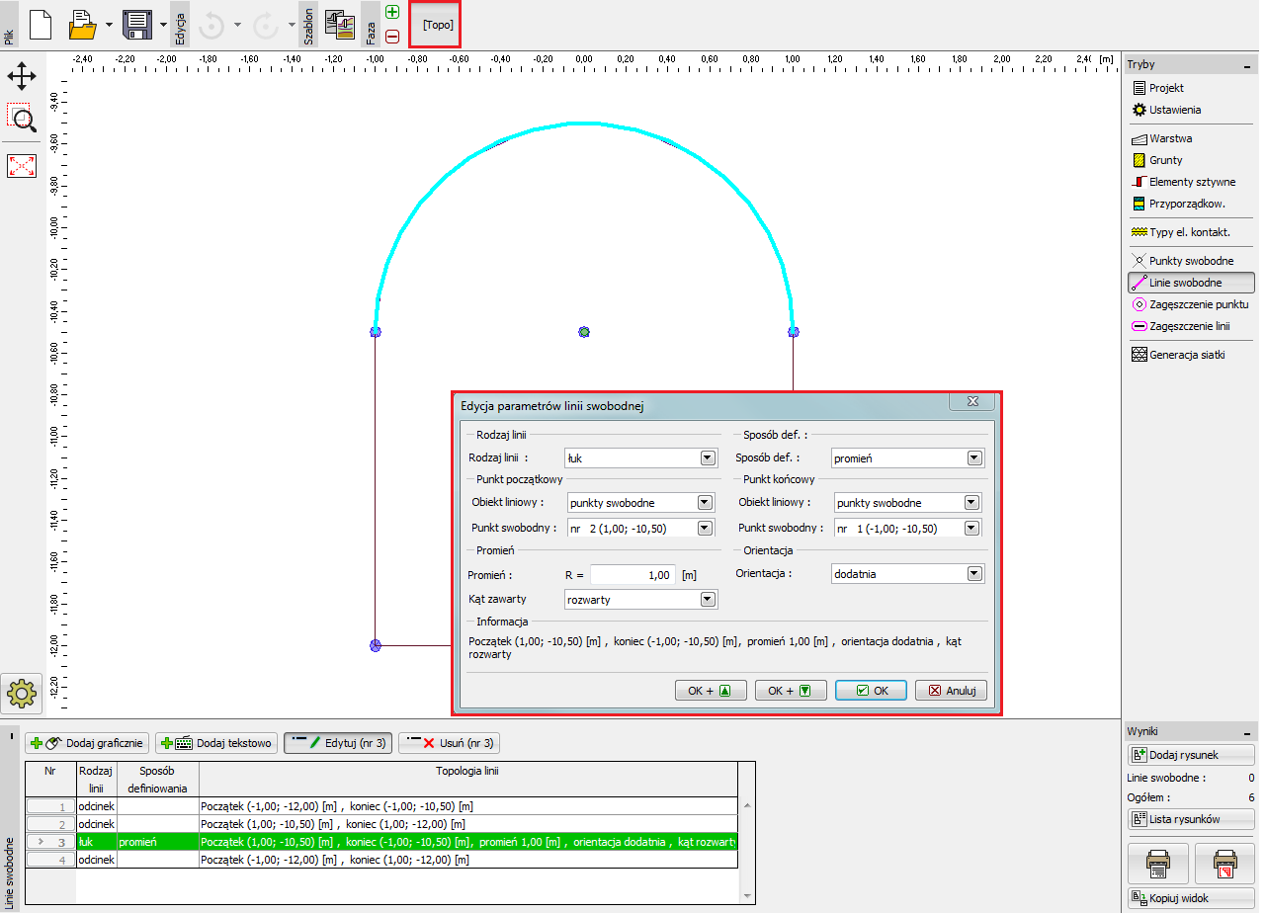The height and width of the screenshot is (914, 1266).
Task: Select the Linie swobodne mode
Action: pyautogui.click(x=1190, y=283)
